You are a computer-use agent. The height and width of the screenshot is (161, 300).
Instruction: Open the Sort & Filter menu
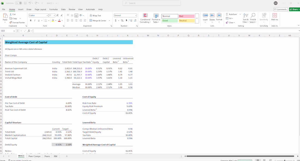pos(245,18)
